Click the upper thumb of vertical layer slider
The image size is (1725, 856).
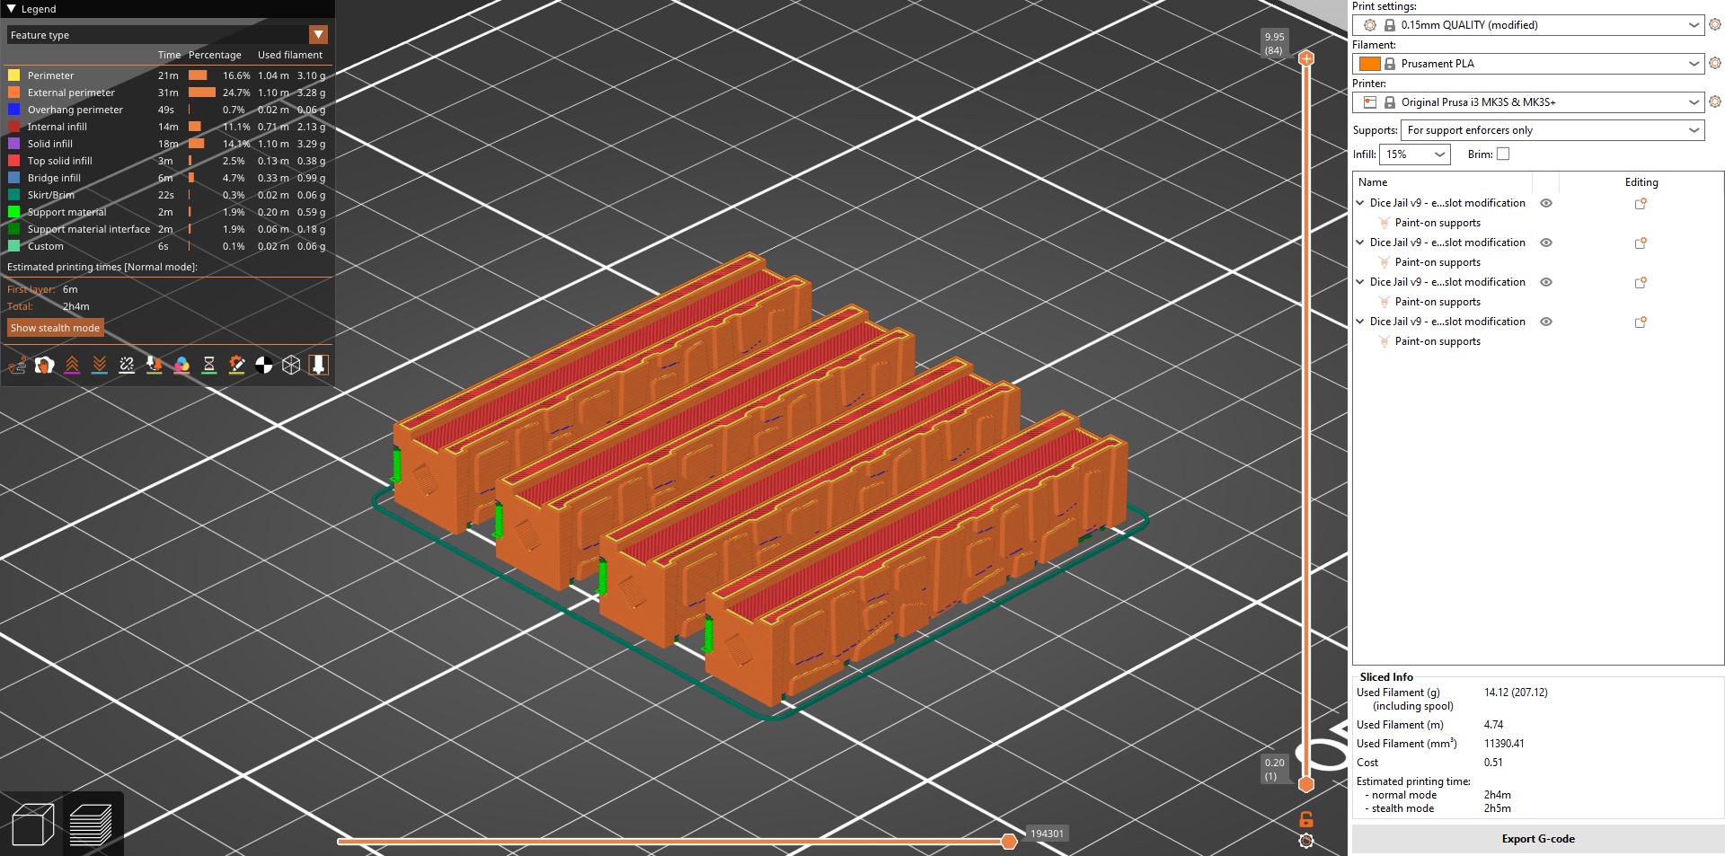click(x=1306, y=58)
